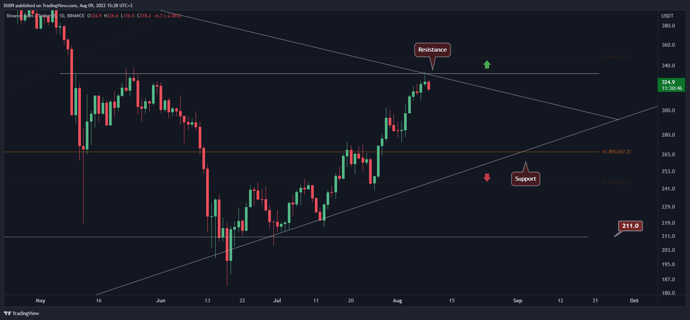Click 300.0 on the price axis
The height and width of the screenshot is (320, 690).
pos(668,110)
